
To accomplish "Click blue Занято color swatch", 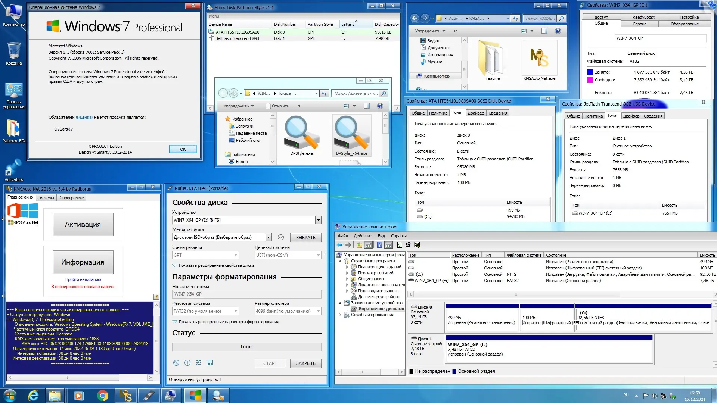I will pyautogui.click(x=590, y=72).
